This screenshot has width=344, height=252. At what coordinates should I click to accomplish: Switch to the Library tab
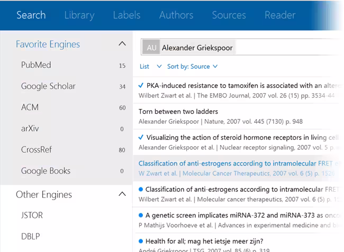79,15
